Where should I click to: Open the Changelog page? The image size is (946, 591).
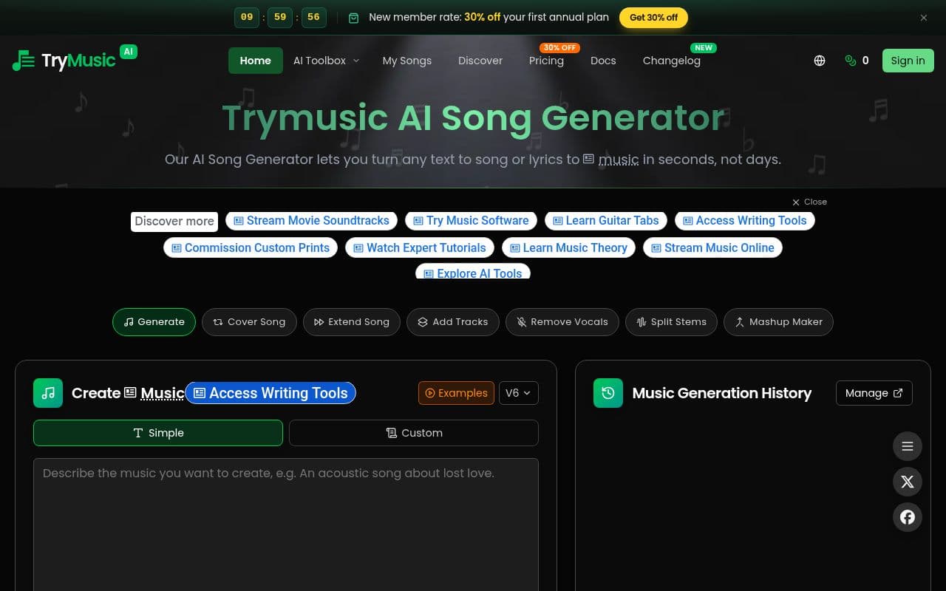coord(672,61)
